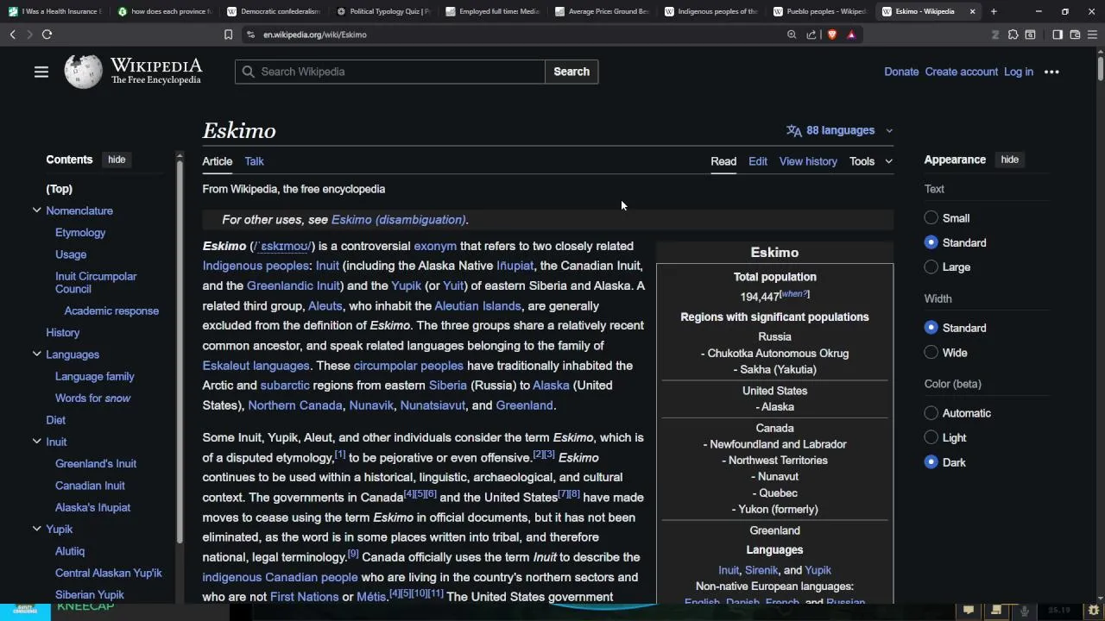Image resolution: width=1105 pixels, height=621 pixels.
Task: Click the zoom magnifier icon in the address bar
Action: coord(792,34)
